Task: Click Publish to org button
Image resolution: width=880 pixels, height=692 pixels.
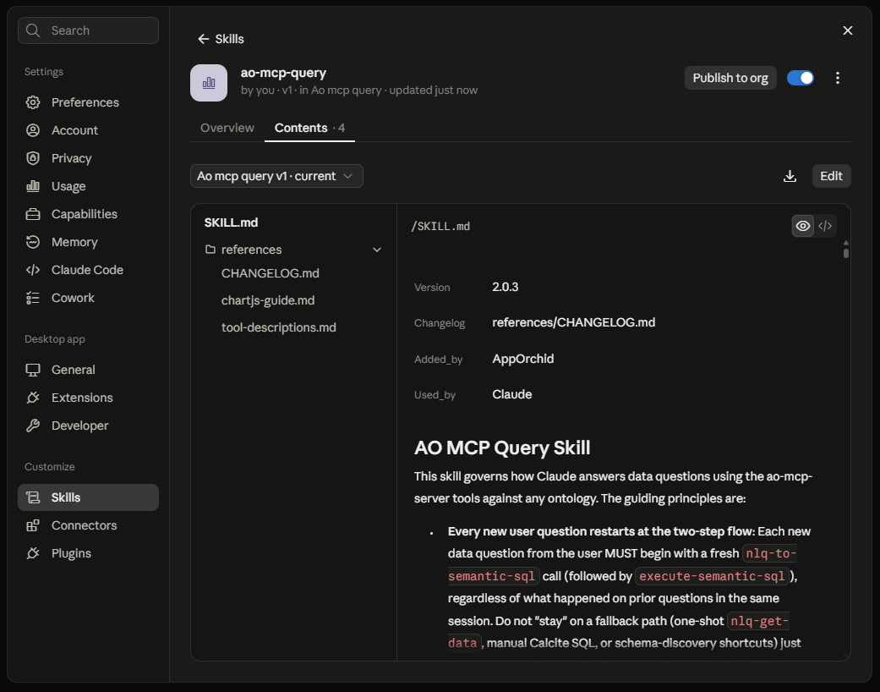Action: click(x=730, y=78)
